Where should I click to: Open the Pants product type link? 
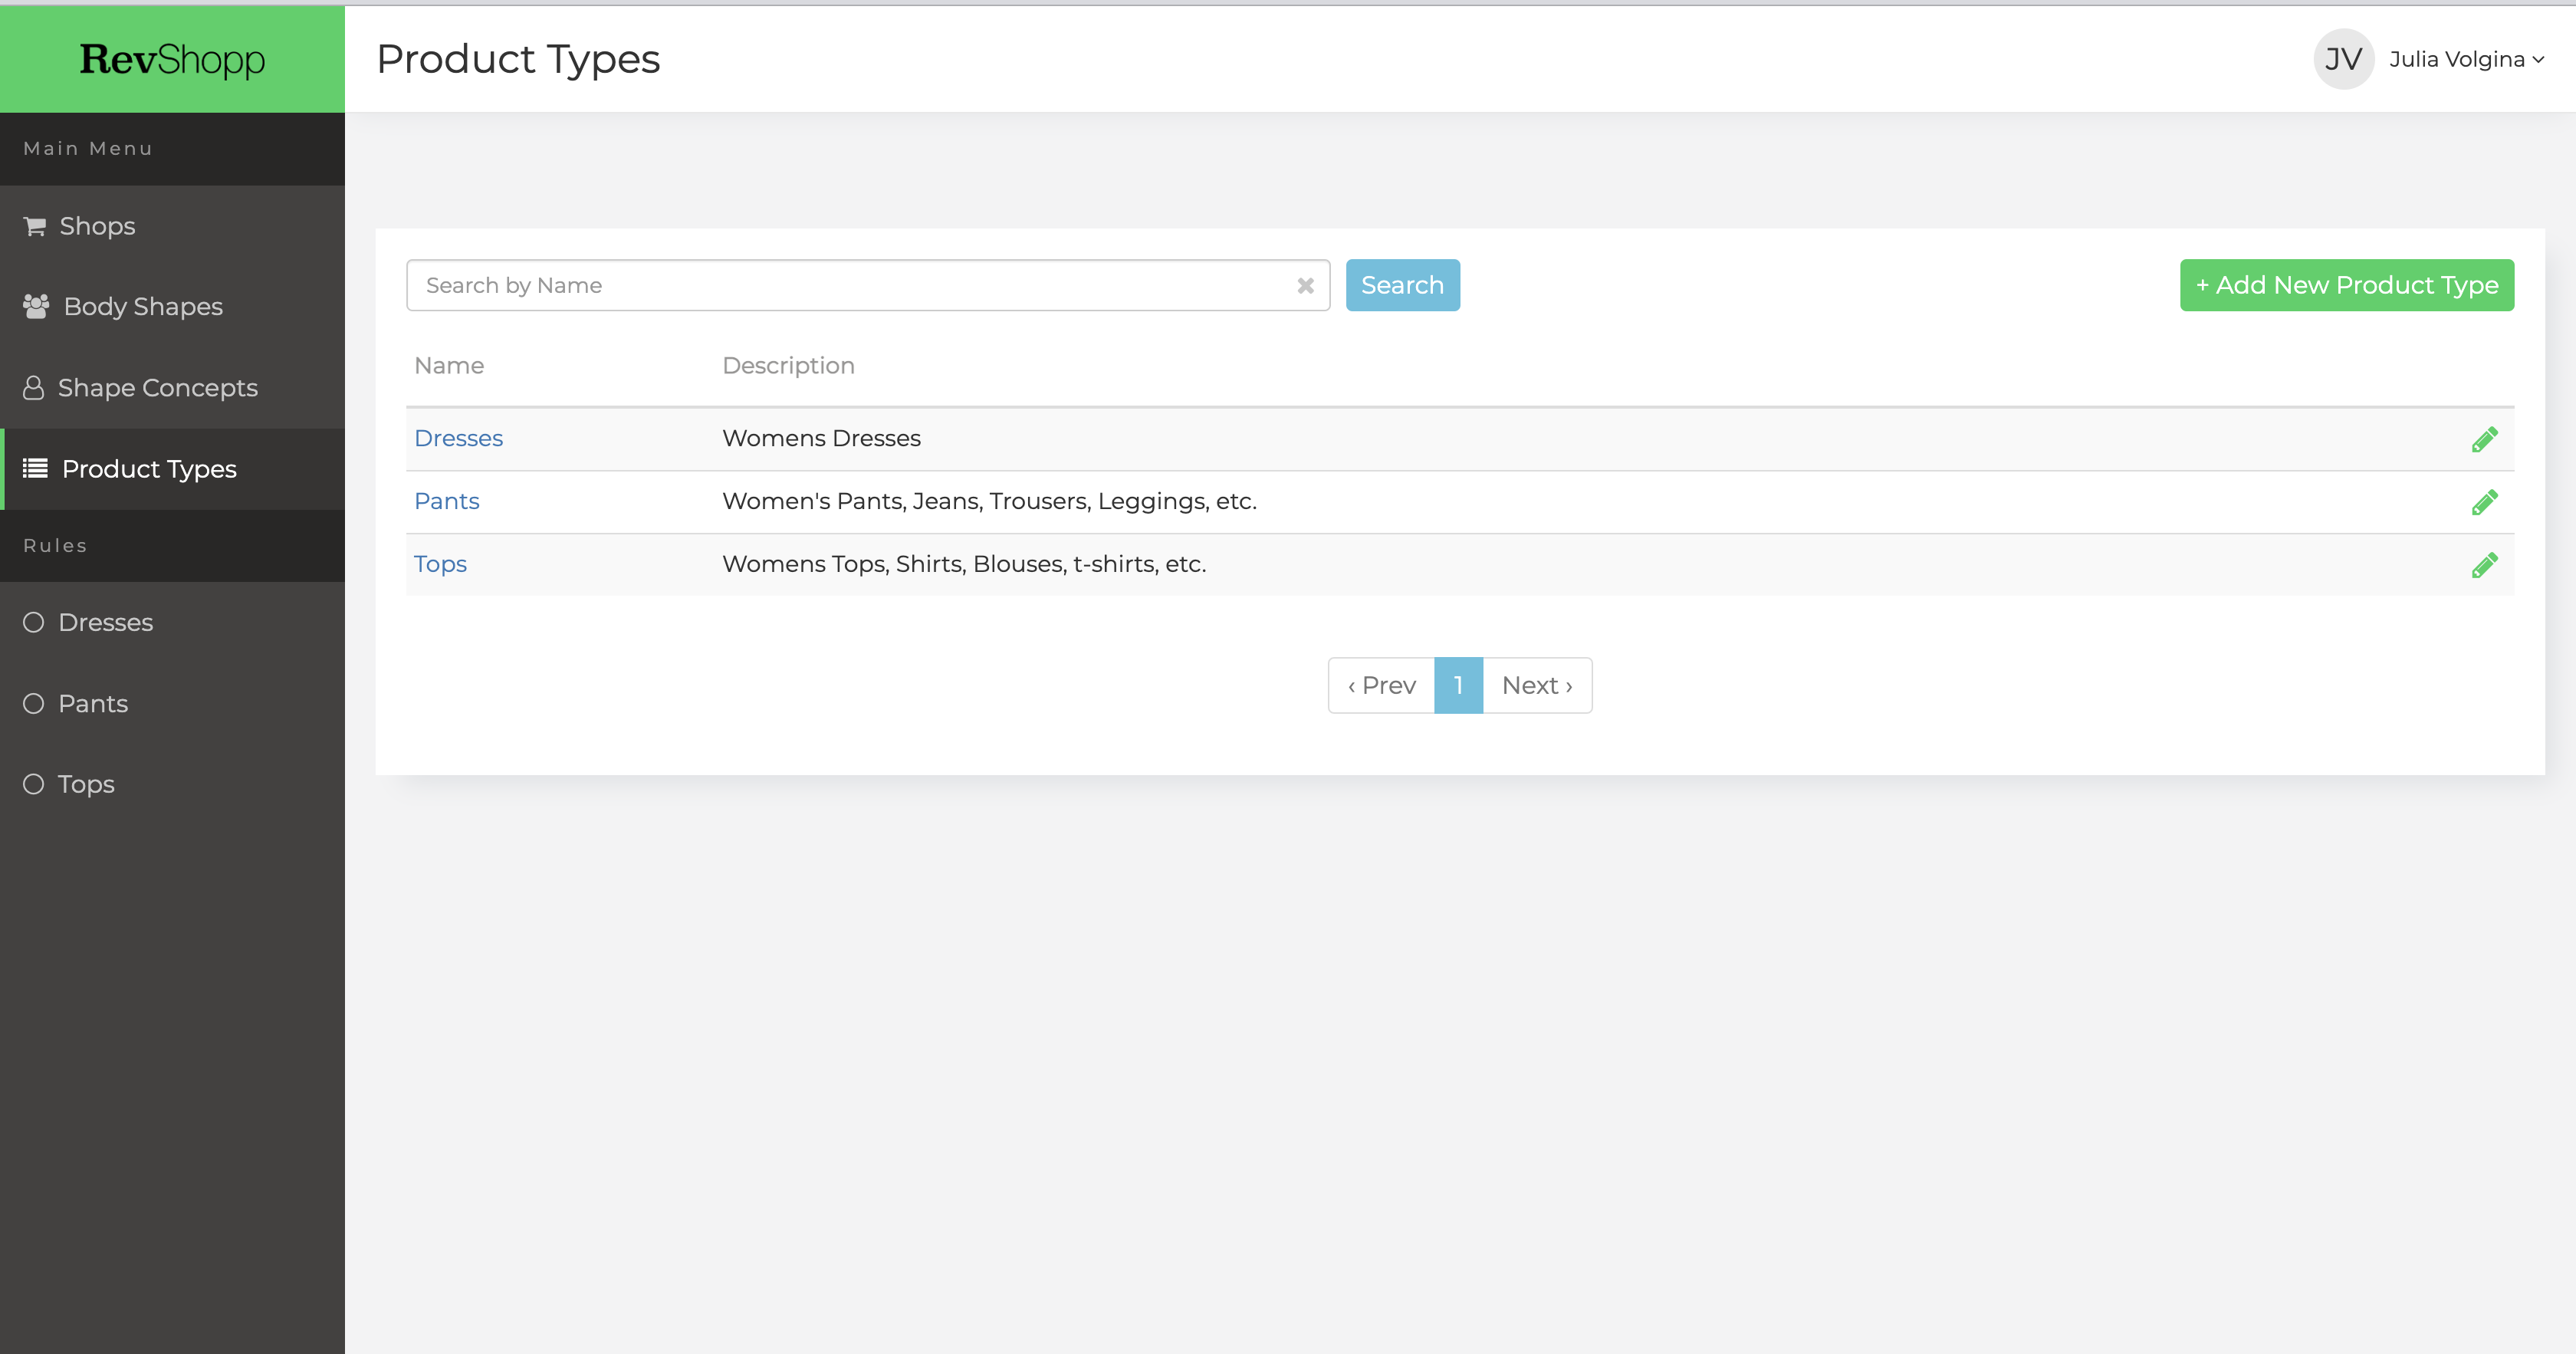[x=446, y=501]
